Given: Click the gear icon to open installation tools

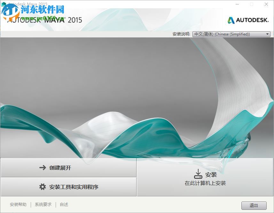Looking at the screenshot, I should pos(42,187).
